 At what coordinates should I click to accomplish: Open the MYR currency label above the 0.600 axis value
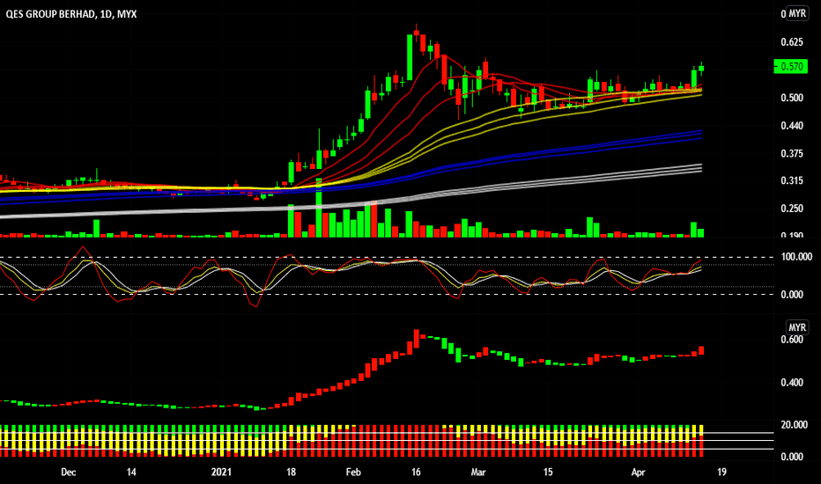[797, 327]
